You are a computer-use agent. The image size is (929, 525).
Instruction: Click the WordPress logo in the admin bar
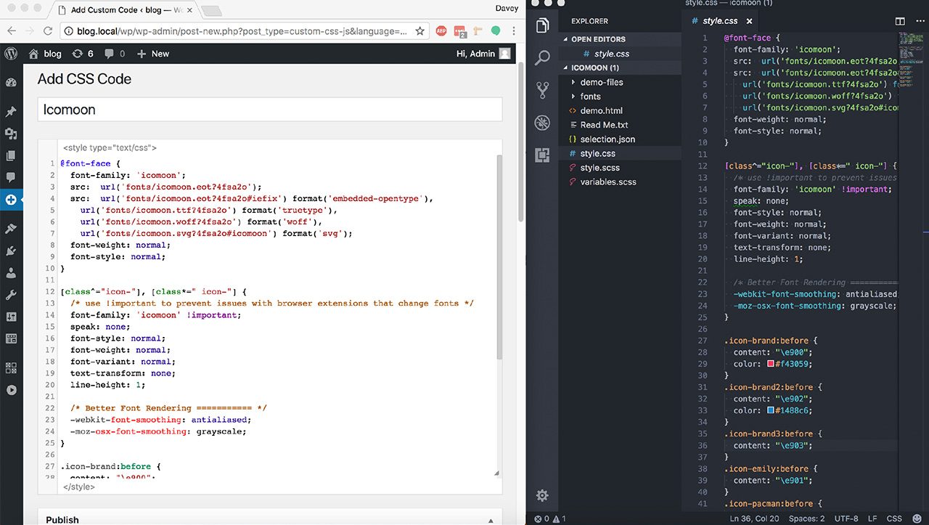pos(11,54)
